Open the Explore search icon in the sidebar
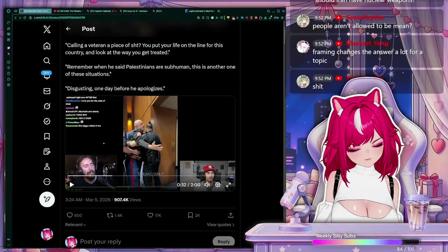 coord(47,61)
